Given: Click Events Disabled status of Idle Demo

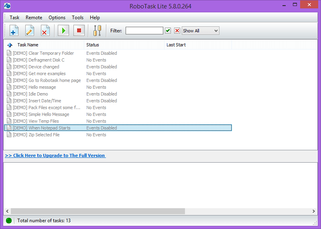Looking at the screenshot, I should (x=102, y=94).
